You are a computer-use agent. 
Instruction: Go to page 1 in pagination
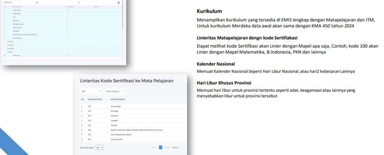160,148
